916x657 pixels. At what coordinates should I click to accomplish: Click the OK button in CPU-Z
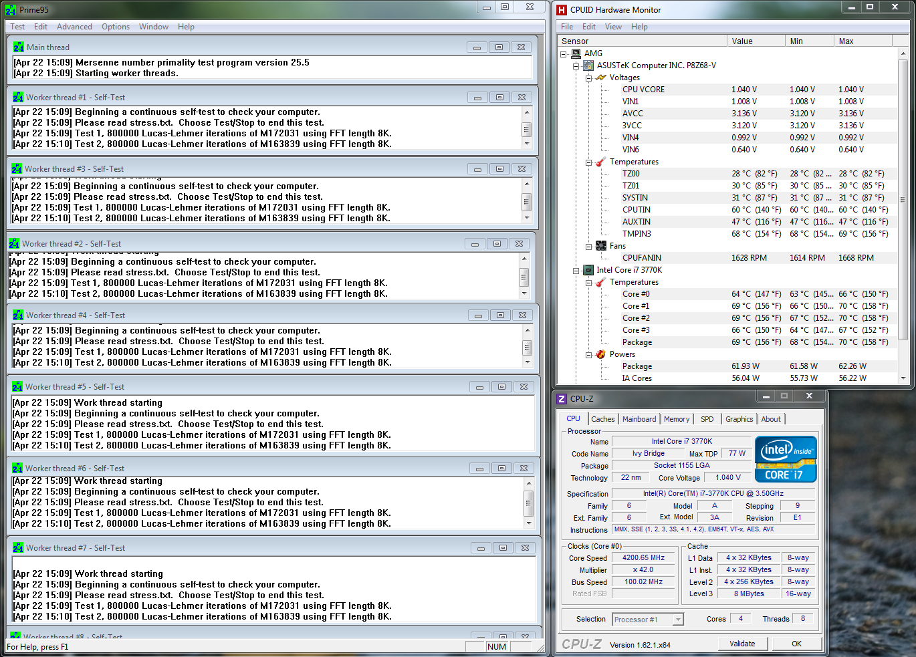click(x=796, y=644)
